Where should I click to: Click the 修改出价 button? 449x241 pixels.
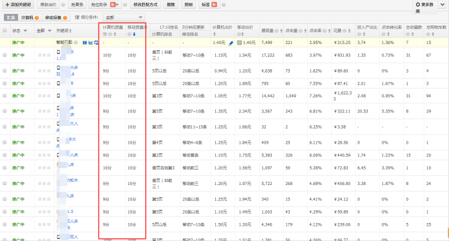[x=48, y=5]
